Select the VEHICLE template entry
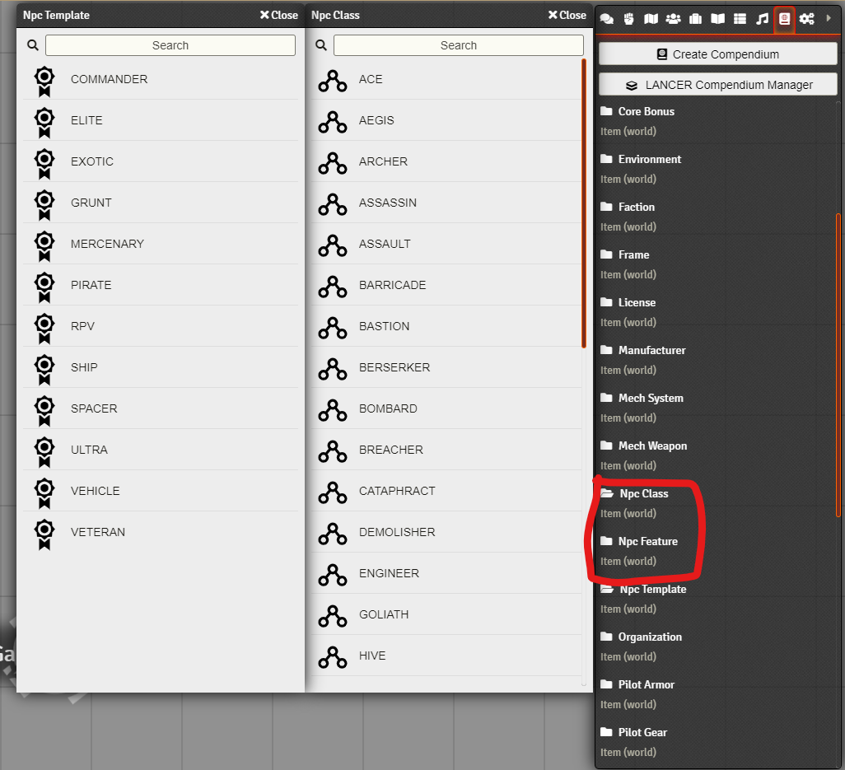Screen dimensions: 845x770 161,491
